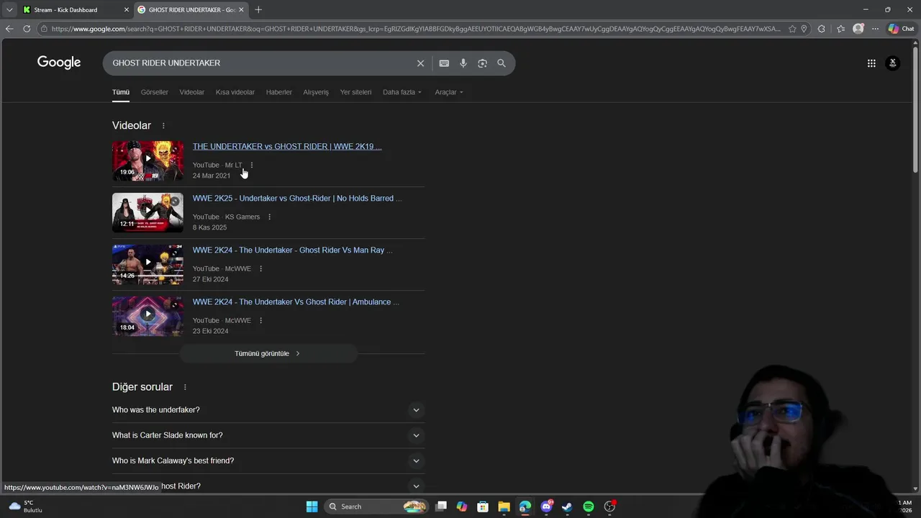
Task: Open options menu for KS Gamers result
Action: pos(270,217)
